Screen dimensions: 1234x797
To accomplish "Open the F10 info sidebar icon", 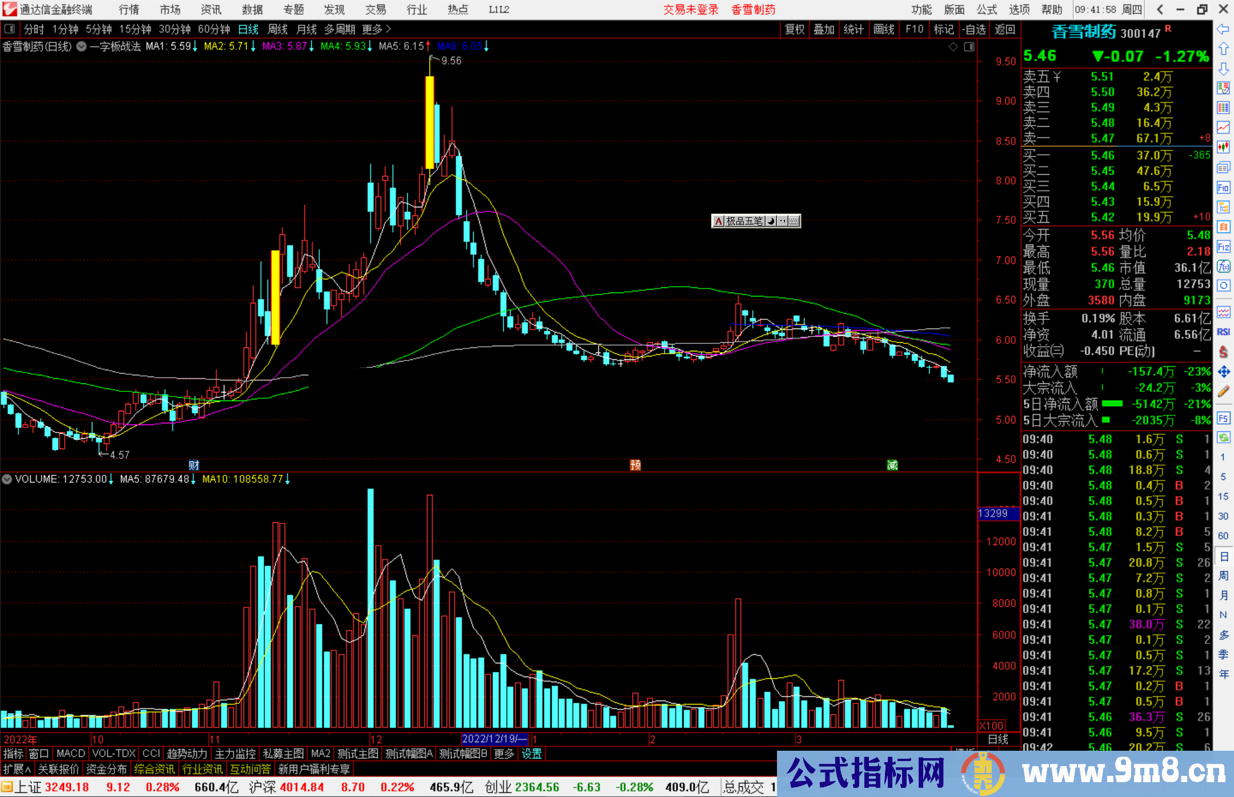I will pyautogui.click(x=1223, y=187).
